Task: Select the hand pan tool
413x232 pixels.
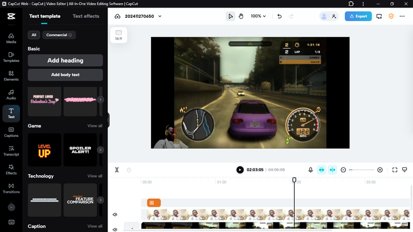Action: pos(241,16)
